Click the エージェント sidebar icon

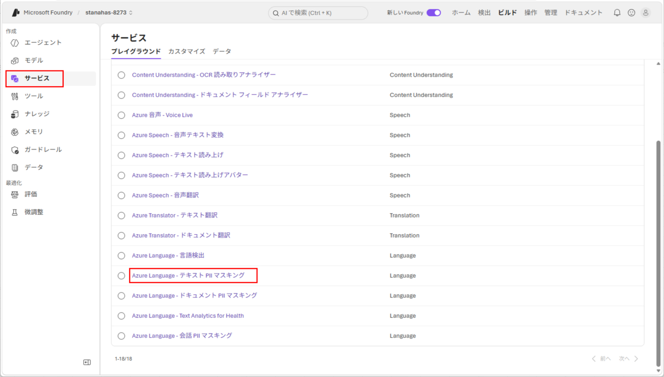15,43
